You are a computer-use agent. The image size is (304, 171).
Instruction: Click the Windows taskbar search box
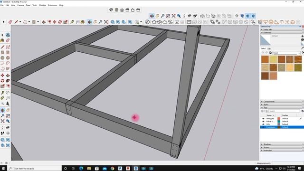35,169
